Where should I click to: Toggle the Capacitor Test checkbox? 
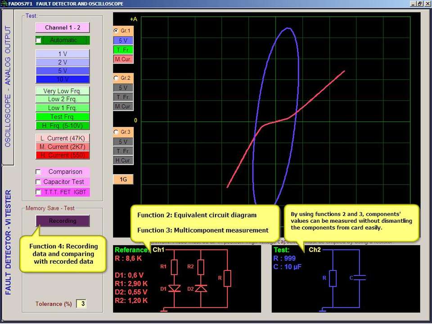click(39, 182)
